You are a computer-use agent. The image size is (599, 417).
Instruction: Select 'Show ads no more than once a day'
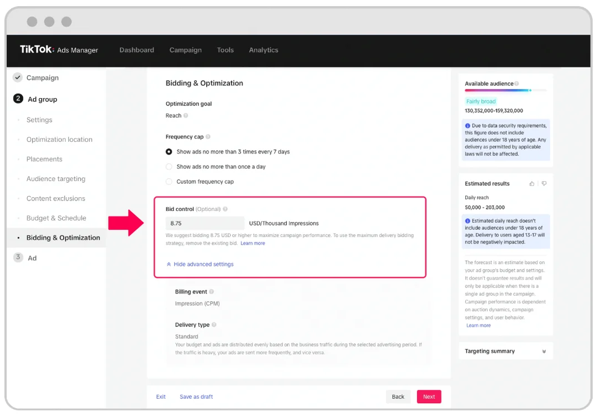169,167
